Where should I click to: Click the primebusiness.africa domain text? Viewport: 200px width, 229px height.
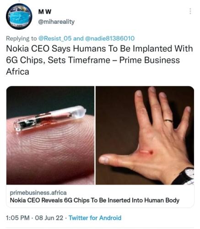pos(38,193)
